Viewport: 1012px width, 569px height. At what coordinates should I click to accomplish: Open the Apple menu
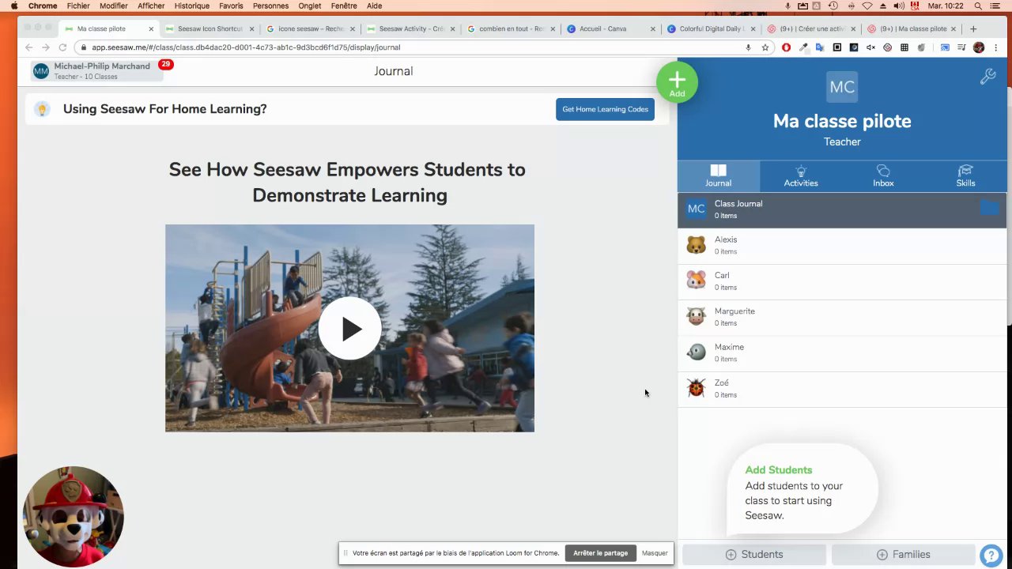14,6
